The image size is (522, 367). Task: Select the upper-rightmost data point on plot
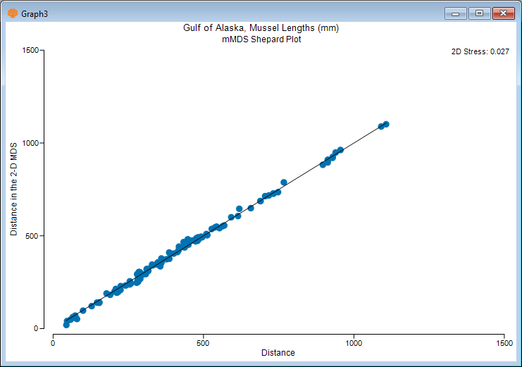click(386, 124)
